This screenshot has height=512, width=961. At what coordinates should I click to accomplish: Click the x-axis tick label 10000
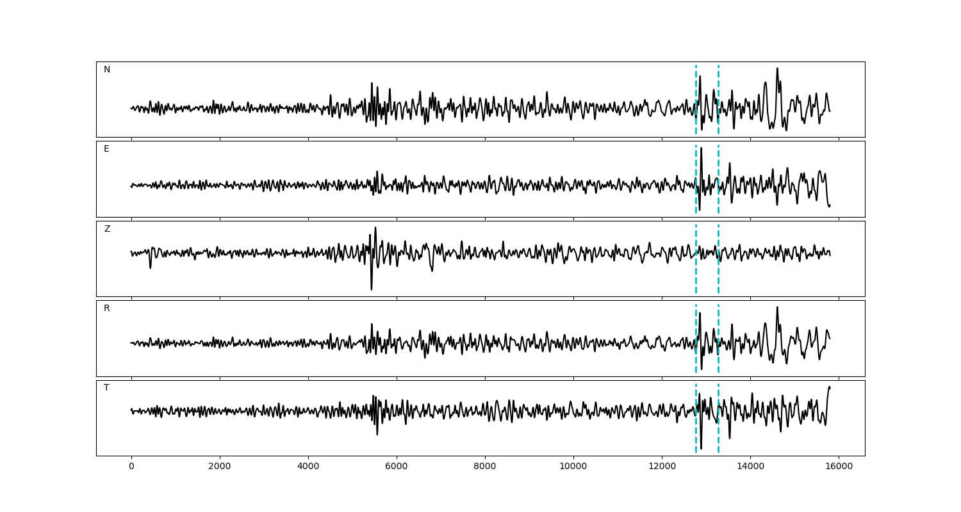click(573, 467)
